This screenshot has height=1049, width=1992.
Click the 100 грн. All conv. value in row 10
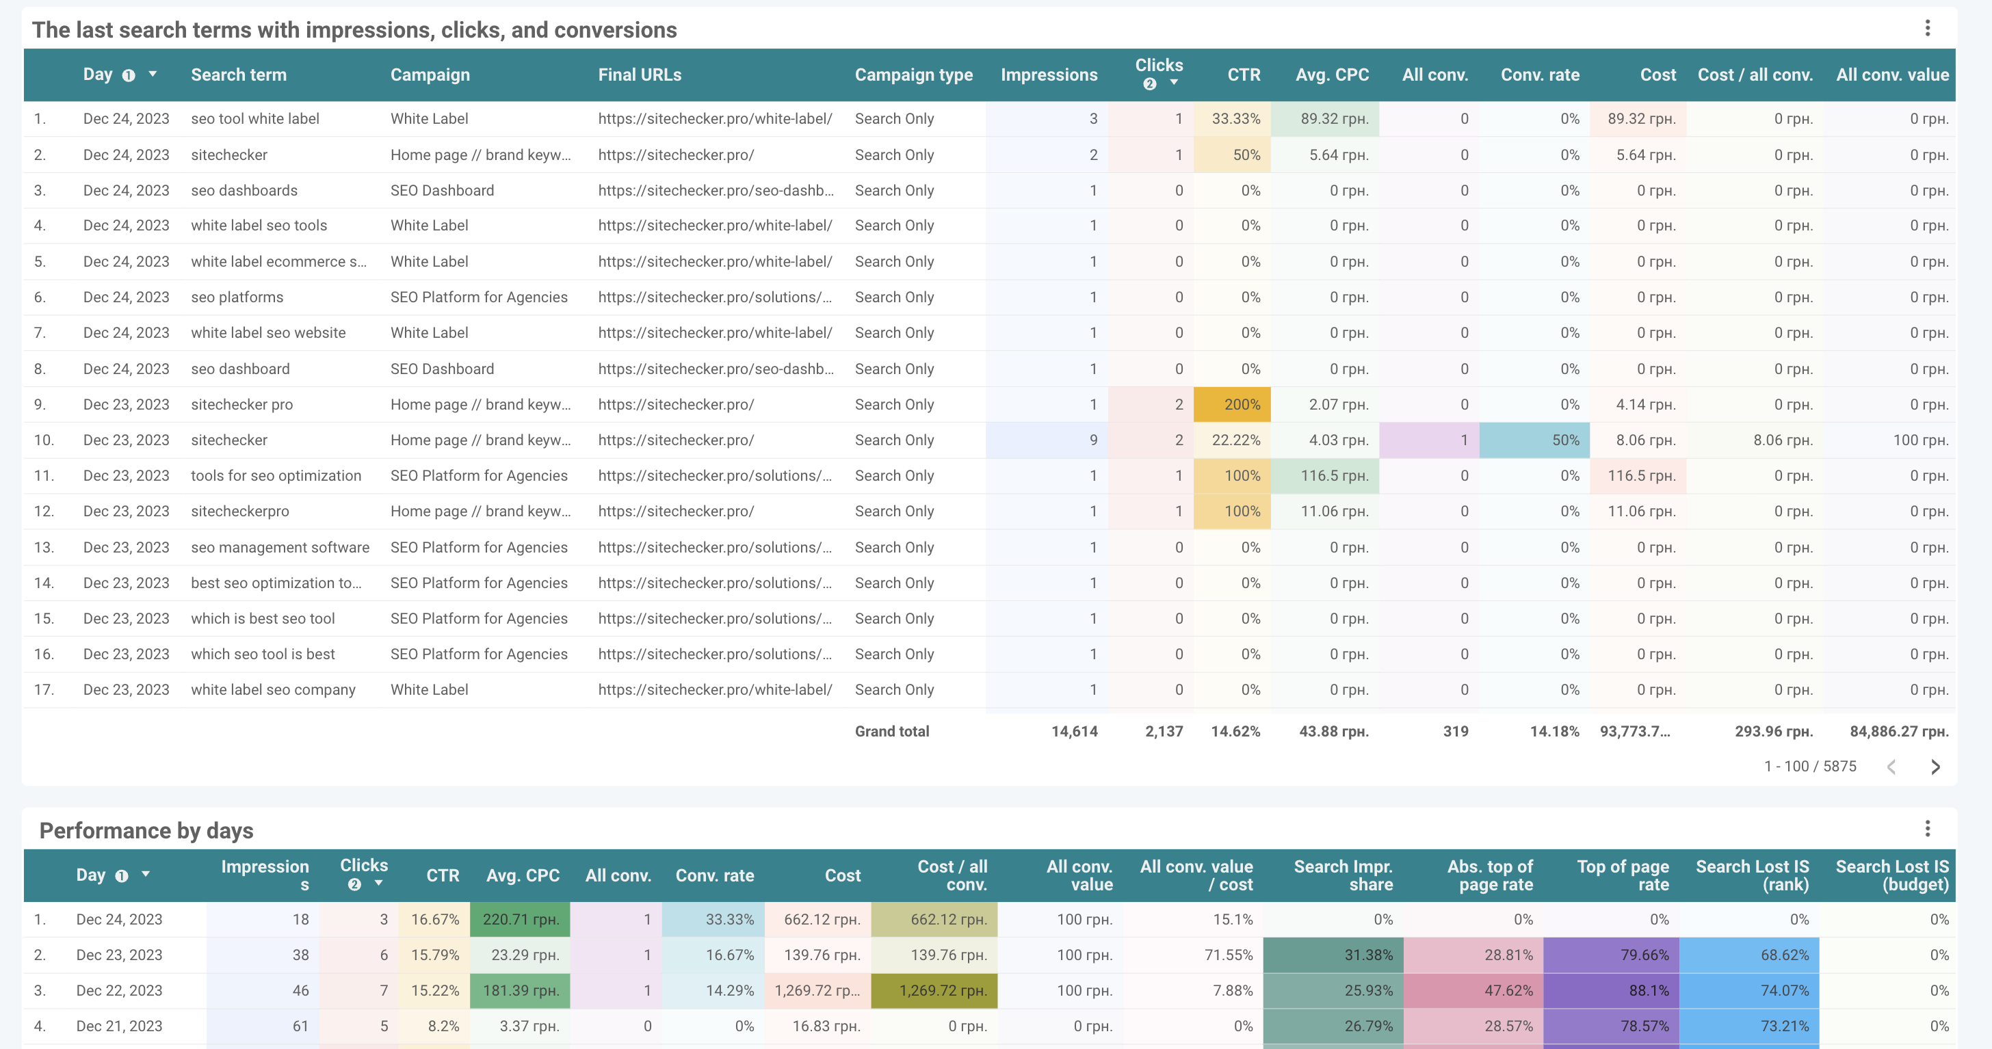click(x=1921, y=440)
